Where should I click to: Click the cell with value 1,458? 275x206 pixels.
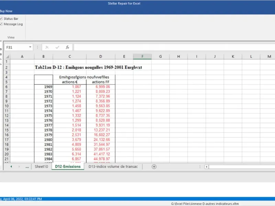(70, 106)
